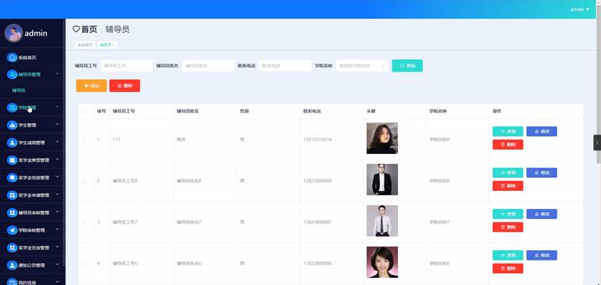Open the avatar photo in row 辅导员工号8
This screenshot has height=285, width=601.
pyautogui.click(x=382, y=179)
